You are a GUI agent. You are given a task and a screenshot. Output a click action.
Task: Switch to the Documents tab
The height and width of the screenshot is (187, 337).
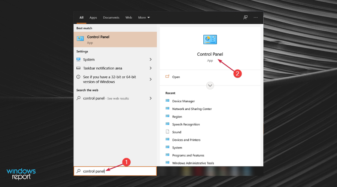[111, 18]
